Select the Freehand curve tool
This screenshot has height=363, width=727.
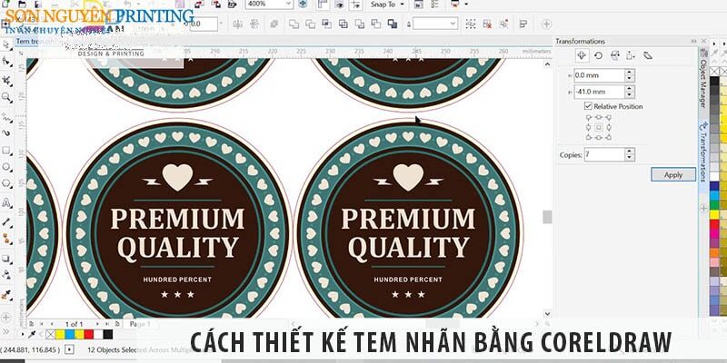pos(6,118)
